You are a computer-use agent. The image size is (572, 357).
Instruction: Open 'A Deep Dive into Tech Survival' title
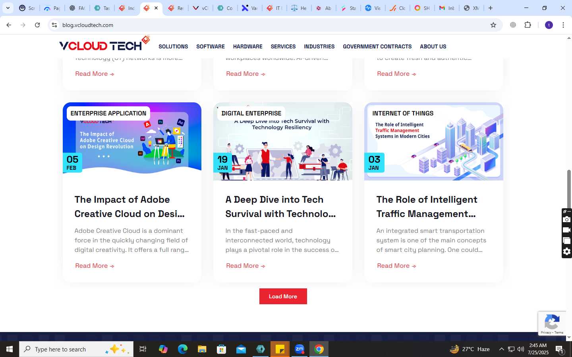coord(280,207)
